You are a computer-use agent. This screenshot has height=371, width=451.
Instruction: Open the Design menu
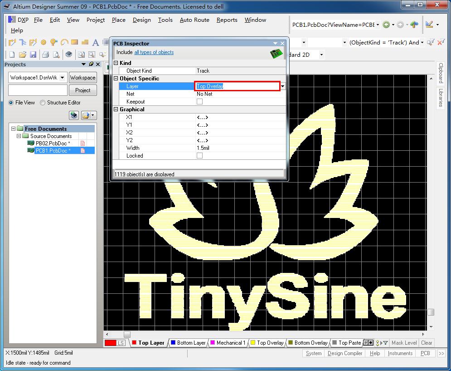[142, 20]
